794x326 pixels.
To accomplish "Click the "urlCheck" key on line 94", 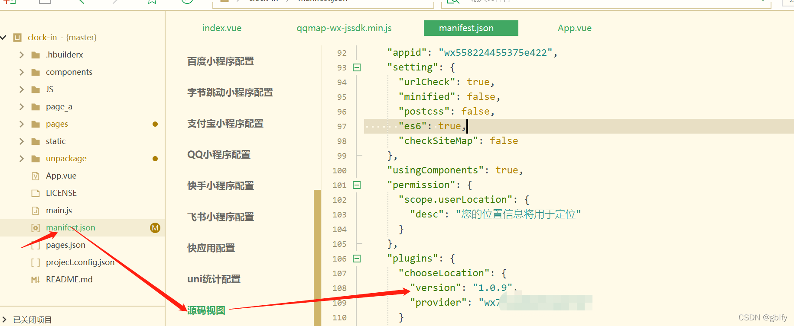I will pos(427,82).
